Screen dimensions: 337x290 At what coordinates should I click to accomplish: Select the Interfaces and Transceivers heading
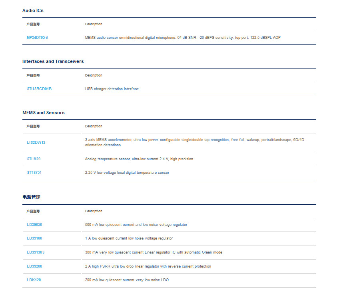(53, 61)
